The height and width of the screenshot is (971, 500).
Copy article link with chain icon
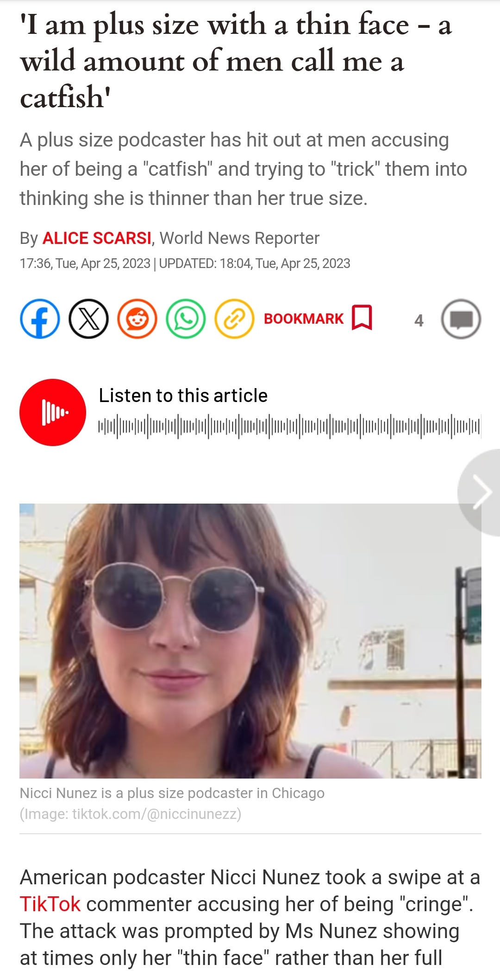234,319
